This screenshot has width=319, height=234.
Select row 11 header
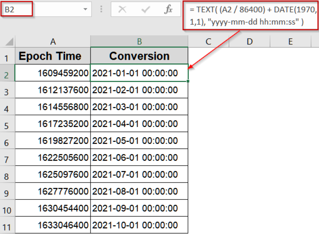7,225
